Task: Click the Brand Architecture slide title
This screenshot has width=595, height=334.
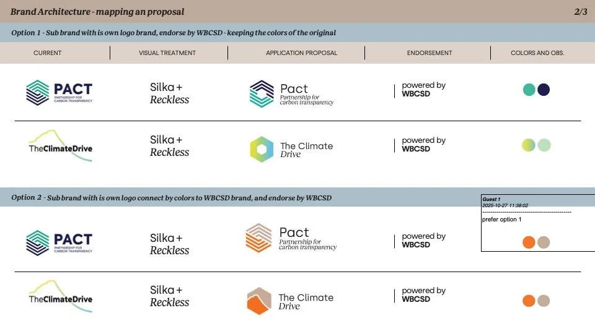Action: pos(97,12)
